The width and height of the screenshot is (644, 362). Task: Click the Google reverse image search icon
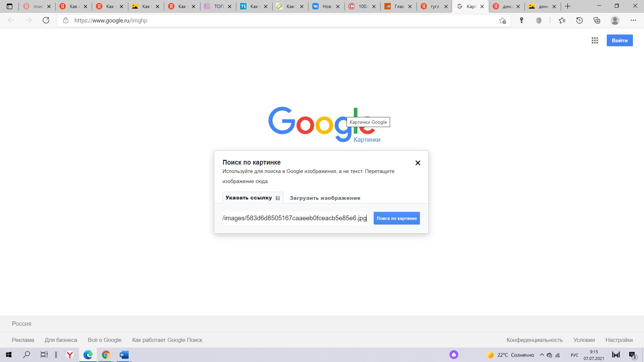pos(277,197)
